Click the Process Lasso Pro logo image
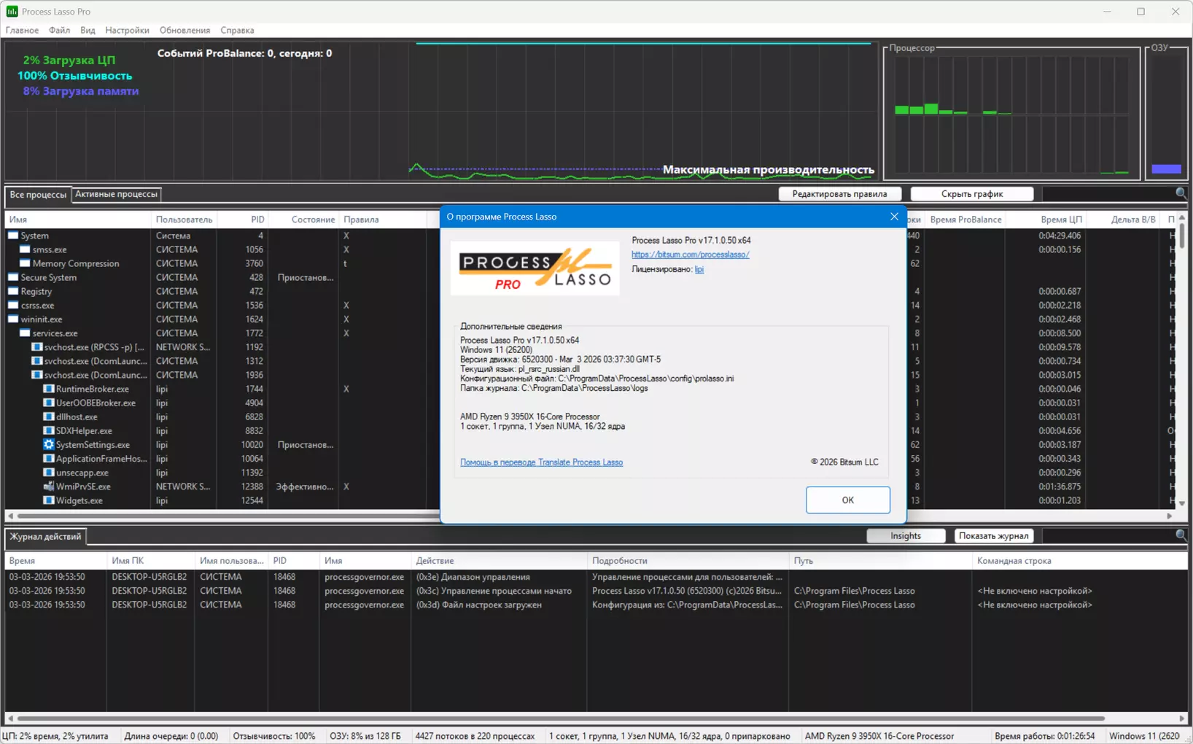 point(535,269)
